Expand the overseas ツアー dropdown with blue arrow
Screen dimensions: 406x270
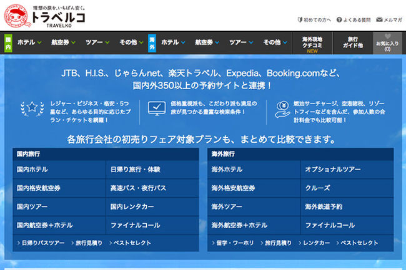pyautogui.click(x=241, y=42)
